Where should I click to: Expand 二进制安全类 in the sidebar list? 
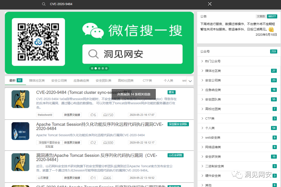pos(239,166)
